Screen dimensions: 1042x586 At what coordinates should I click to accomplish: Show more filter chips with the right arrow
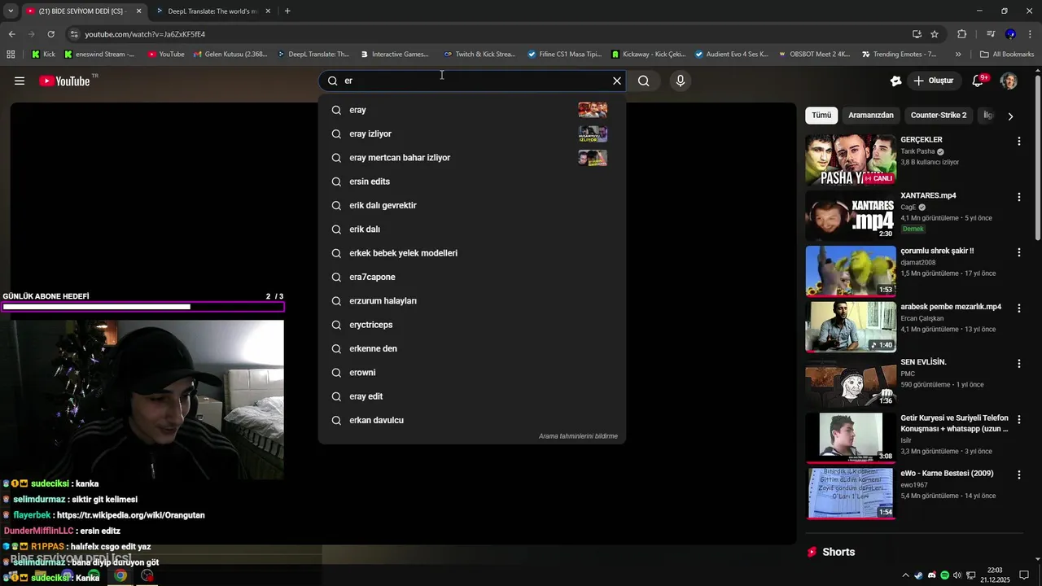point(1010,116)
